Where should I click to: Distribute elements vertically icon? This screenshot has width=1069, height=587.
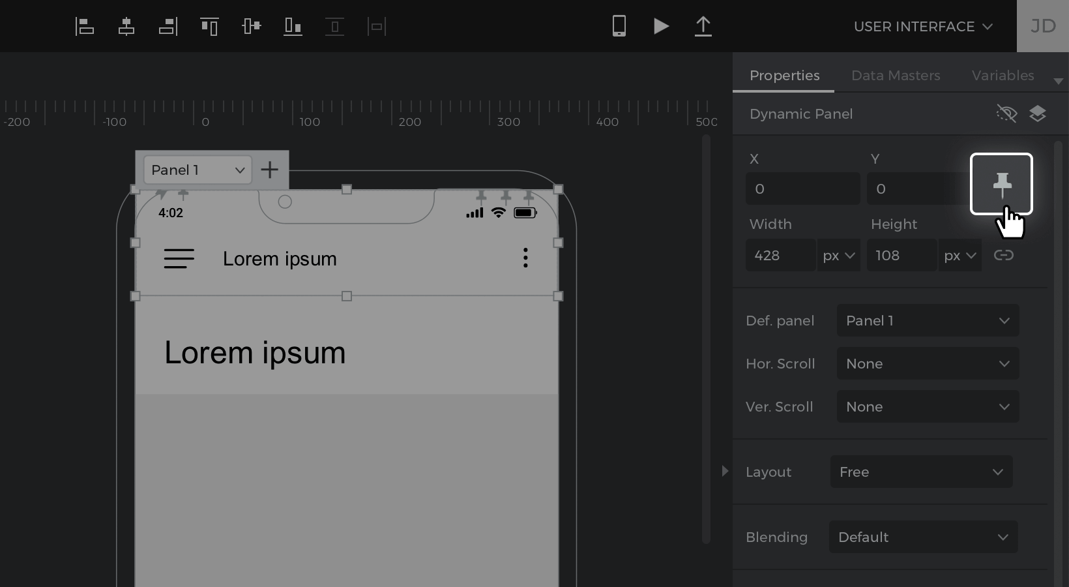pyautogui.click(x=334, y=26)
